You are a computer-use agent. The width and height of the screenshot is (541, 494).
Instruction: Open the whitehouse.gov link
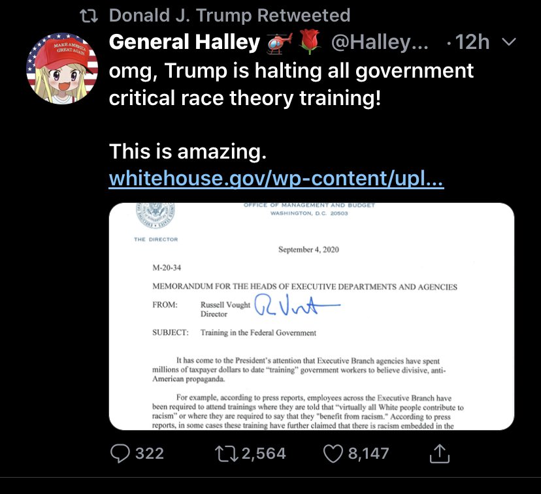tap(276, 178)
